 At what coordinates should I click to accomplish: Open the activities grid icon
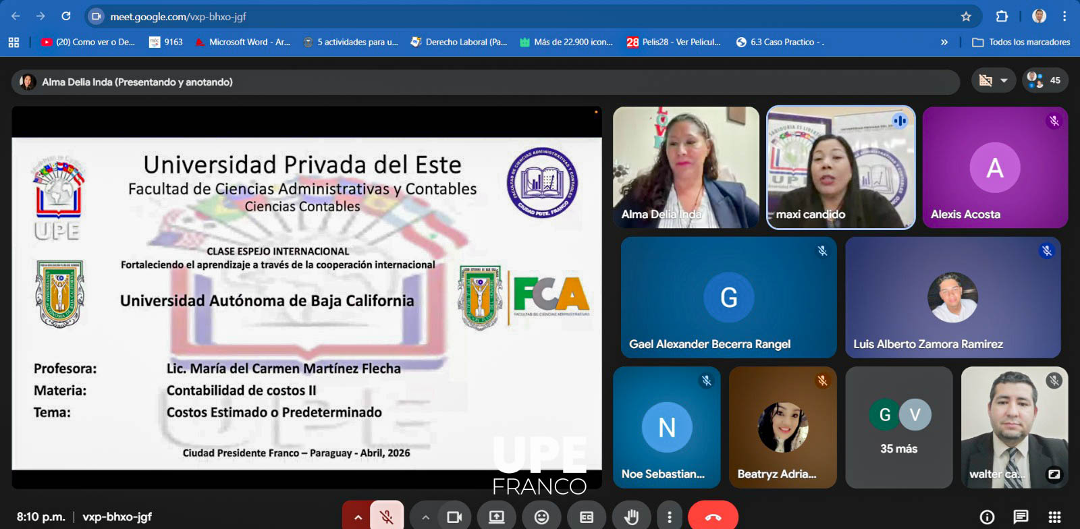click(x=1054, y=517)
